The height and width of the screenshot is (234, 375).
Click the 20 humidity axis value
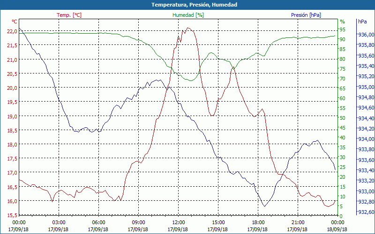coord(343,177)
